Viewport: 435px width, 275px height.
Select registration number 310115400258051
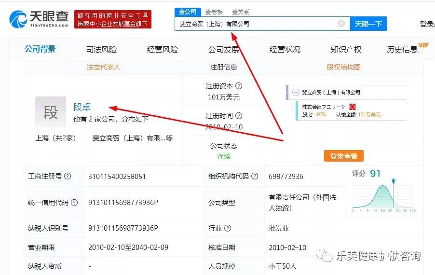pos(117,177)
